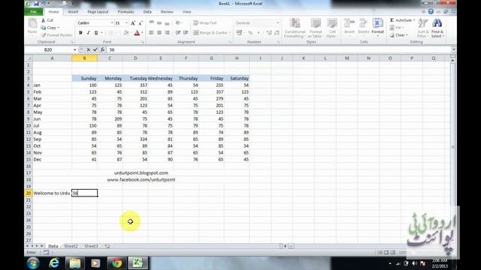This screenshot has height=270, width=481.
Task: Open Format as Table gallery
Action: [316, 28]
